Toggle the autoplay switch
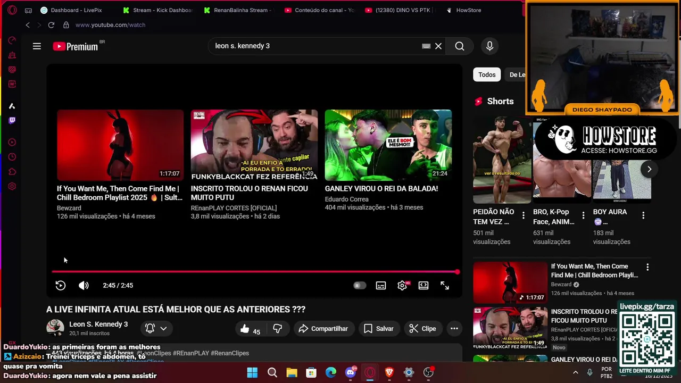This screenshot has width=681, height=383. point(360,286)
